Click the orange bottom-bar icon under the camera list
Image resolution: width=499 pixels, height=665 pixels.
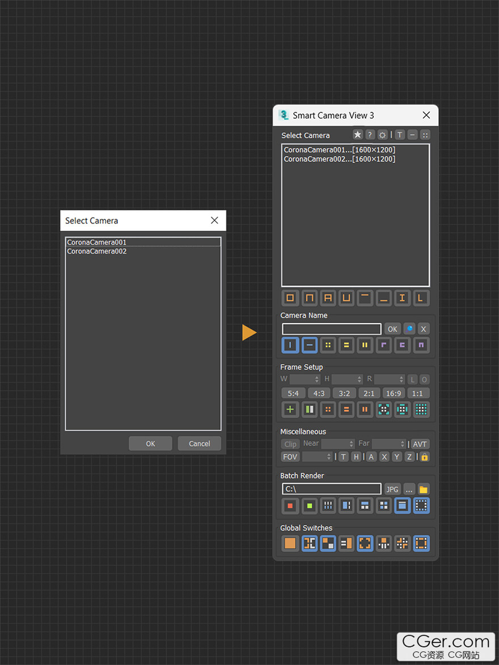point(383,298)
